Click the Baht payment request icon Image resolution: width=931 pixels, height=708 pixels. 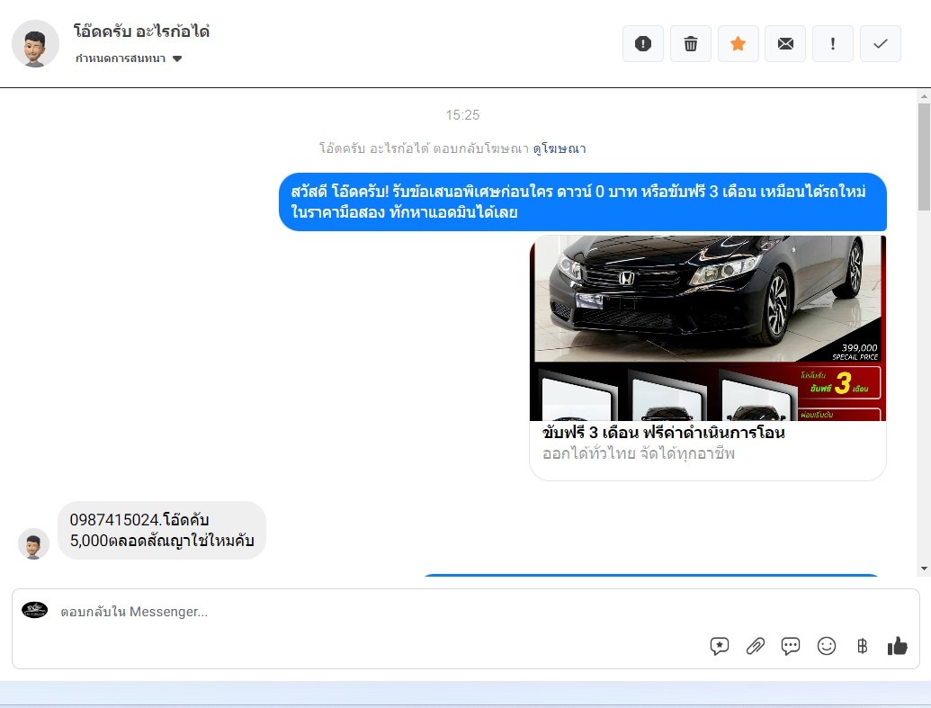point(862,646)
